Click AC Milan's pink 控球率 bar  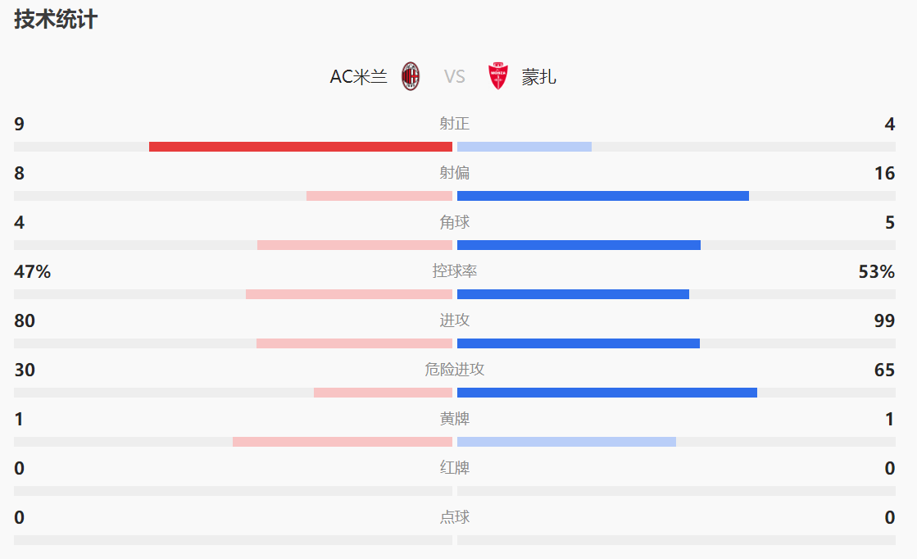(x=349, y=294)
